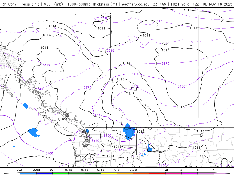Click the 1020 isobar label
234x175 pixels.
[x=71, y=166]
